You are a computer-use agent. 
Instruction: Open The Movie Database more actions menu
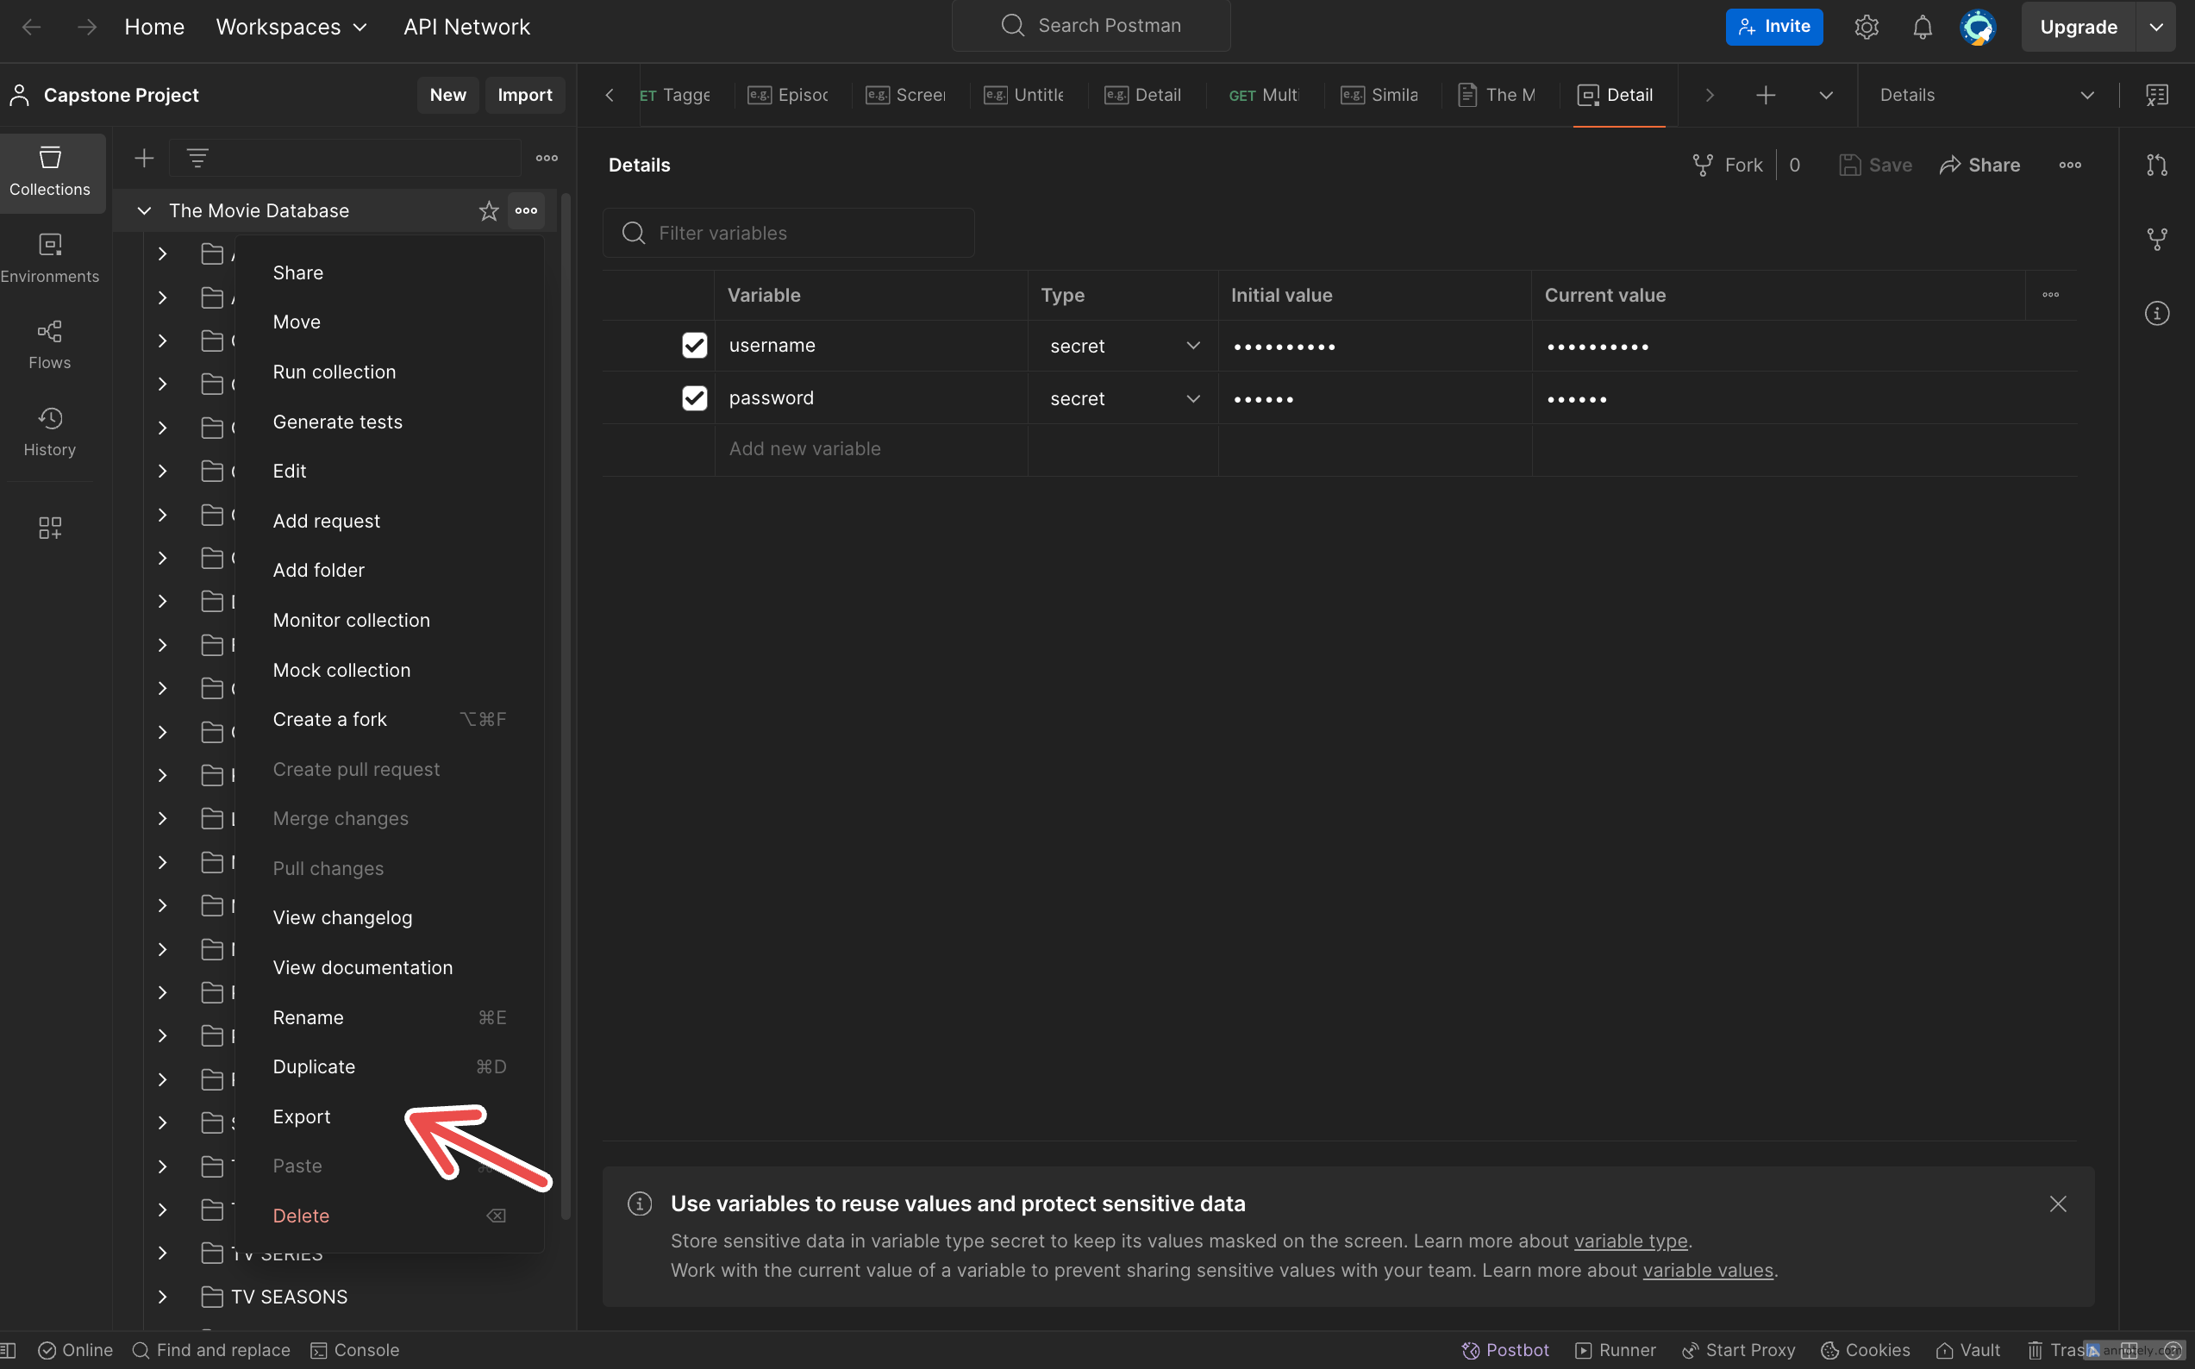pyautogui.click(x=526, y=211)
